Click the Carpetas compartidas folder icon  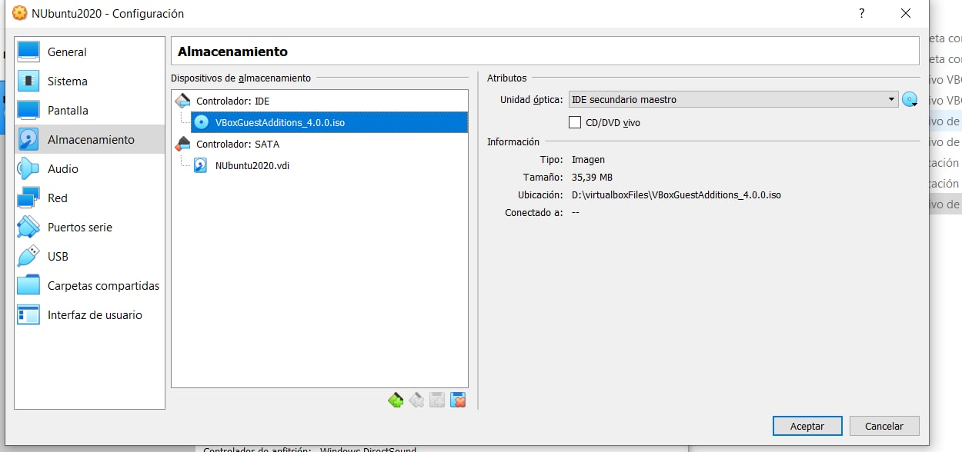point(28,286)
